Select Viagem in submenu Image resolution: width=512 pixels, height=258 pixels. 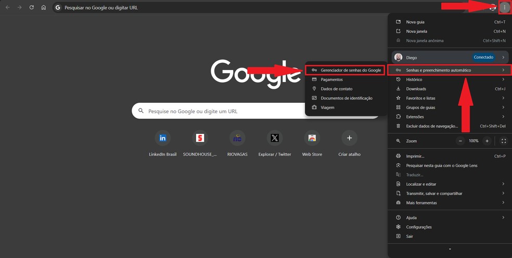(x=346, y=107)
